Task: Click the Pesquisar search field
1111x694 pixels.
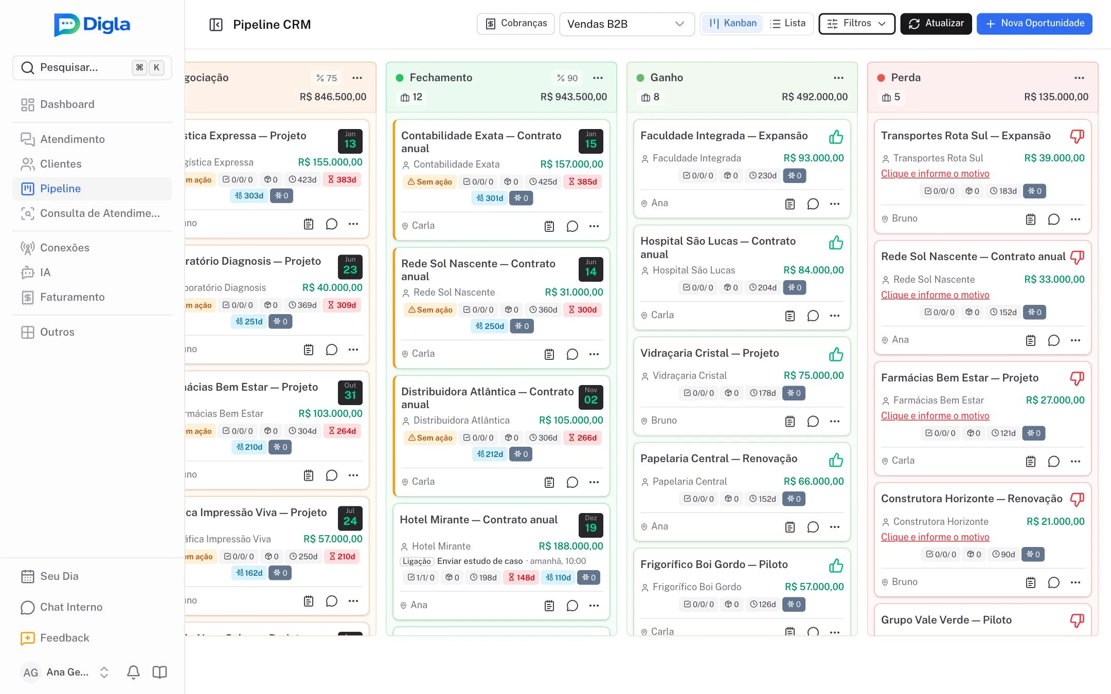Action: tap(92, 67)
